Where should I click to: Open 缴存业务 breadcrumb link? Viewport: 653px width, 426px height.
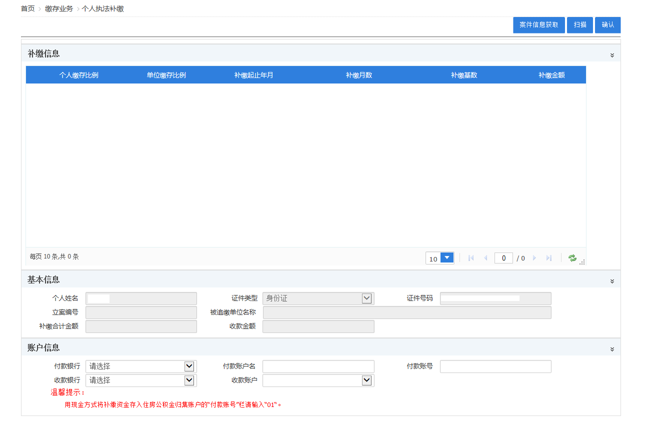point(59,9)
